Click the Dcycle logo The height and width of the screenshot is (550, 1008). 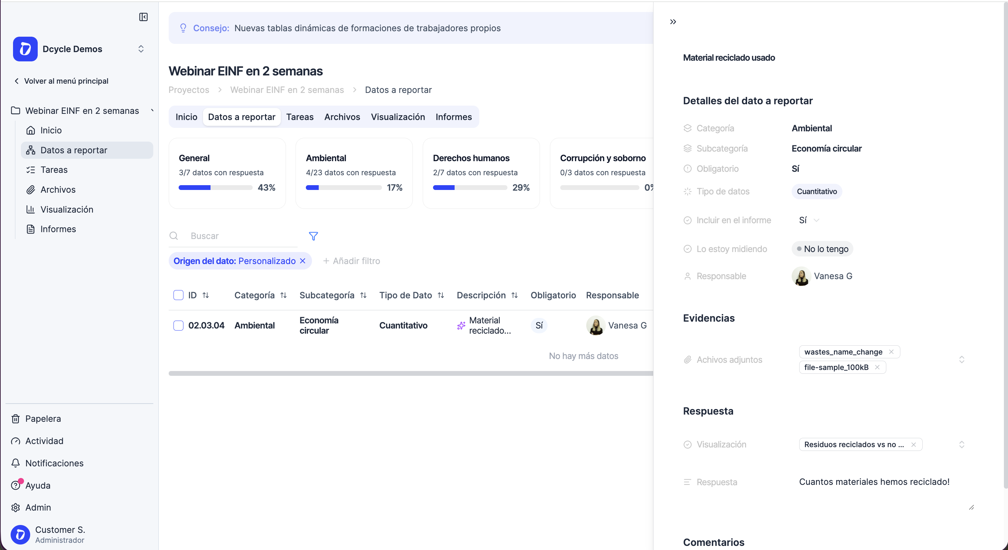(25, 49)
